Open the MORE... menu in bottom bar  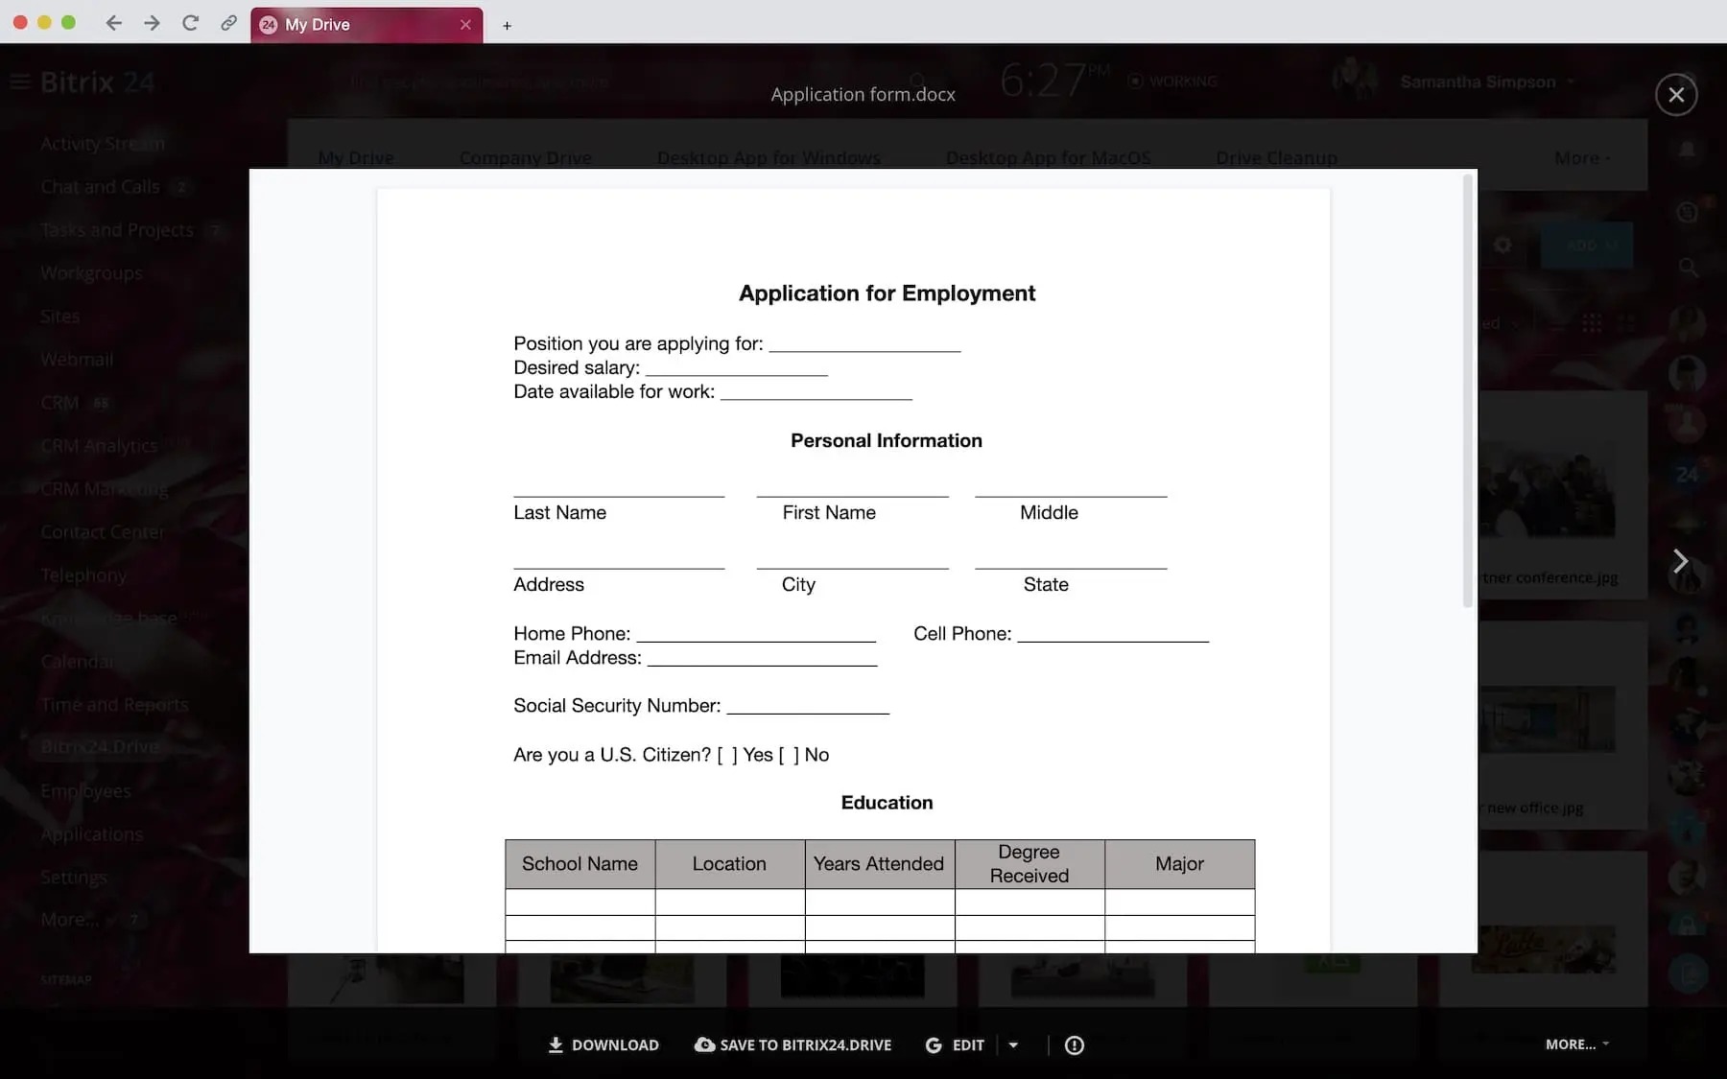click(x=1576, y=1044)
